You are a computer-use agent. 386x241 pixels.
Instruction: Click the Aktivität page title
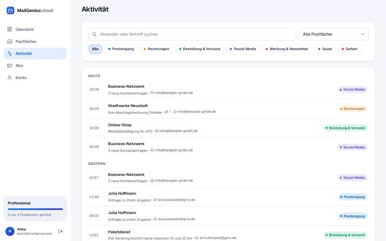tap(95, 9)
